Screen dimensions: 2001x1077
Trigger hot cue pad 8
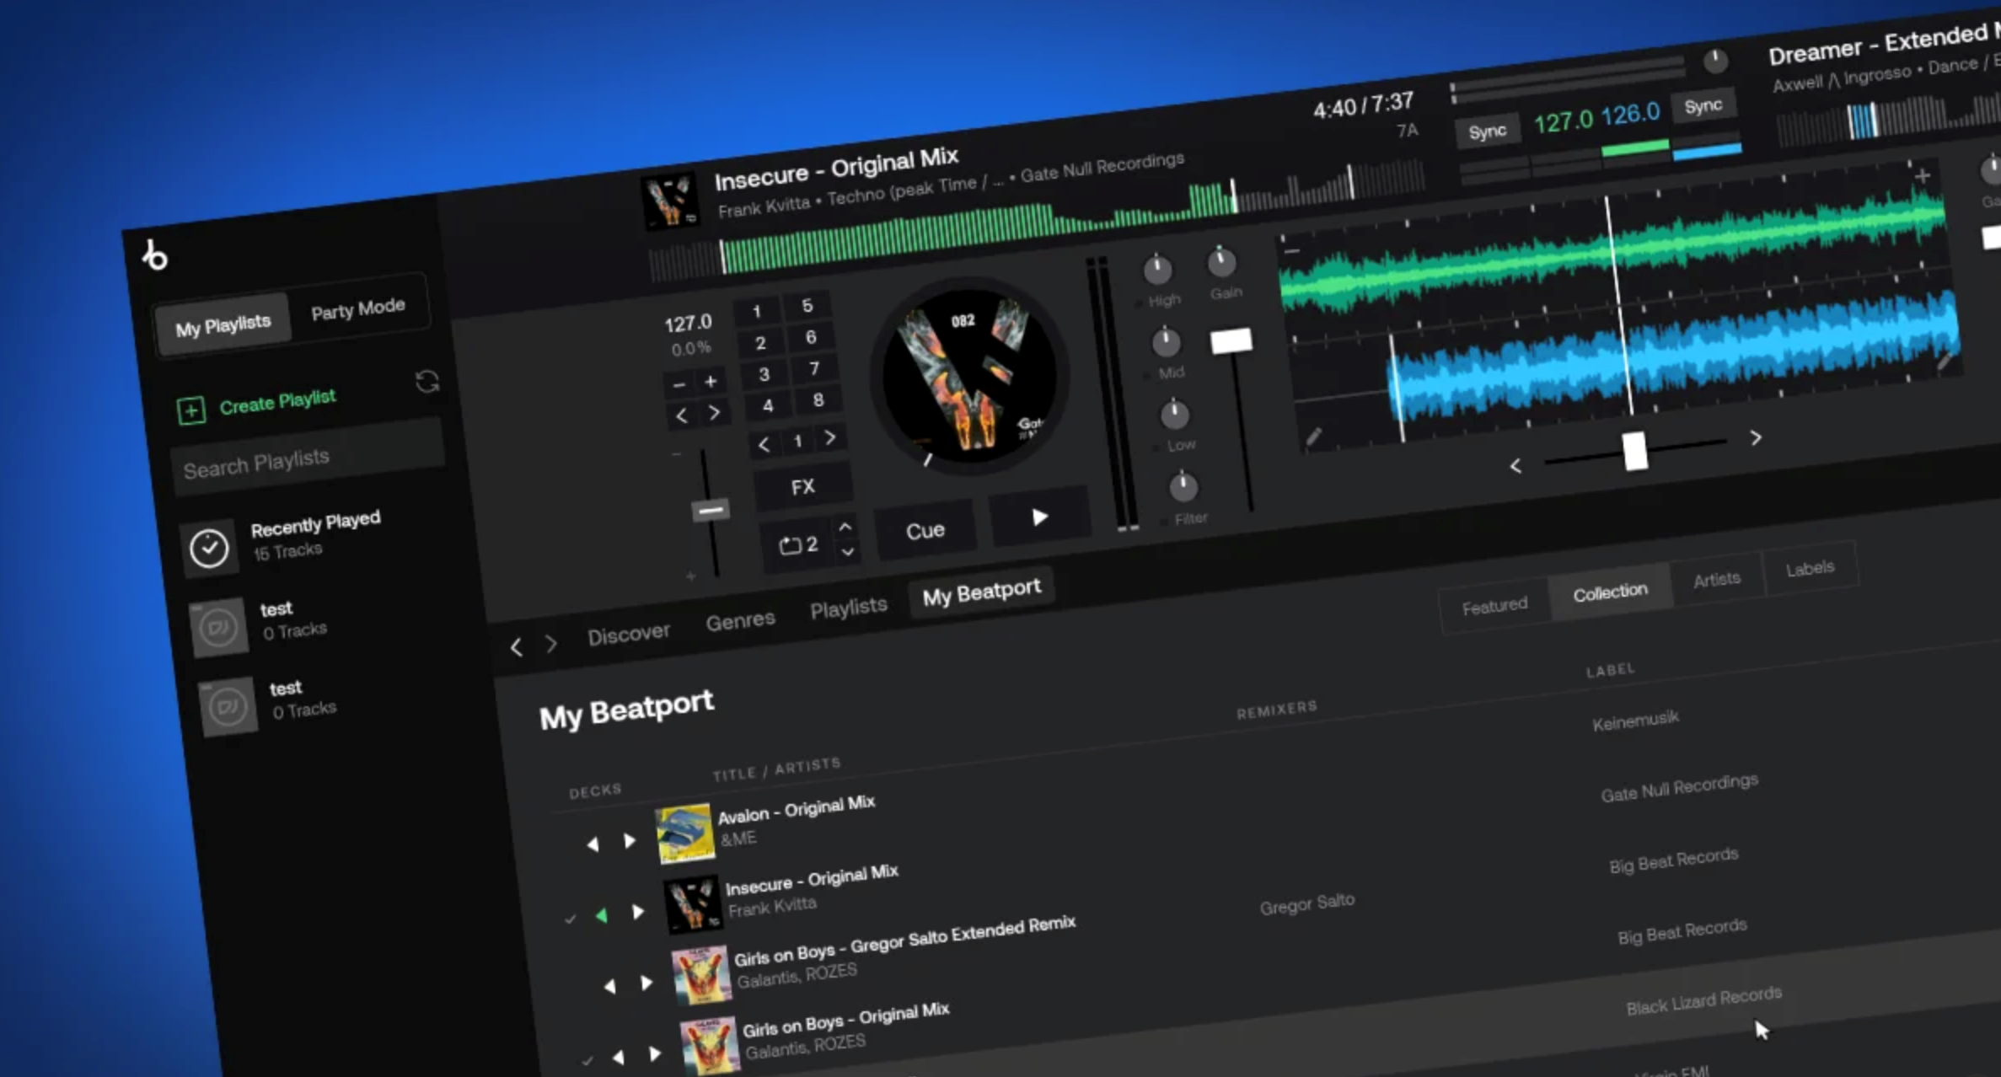pyautogui.click(x=818, y=399)
